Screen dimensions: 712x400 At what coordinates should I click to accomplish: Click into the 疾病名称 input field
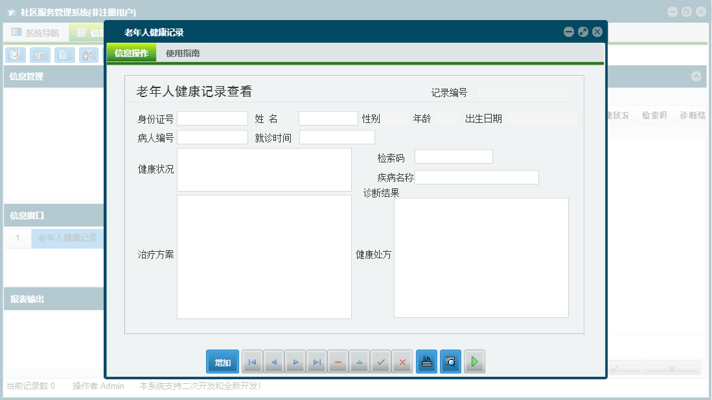[x=477, y=177]
